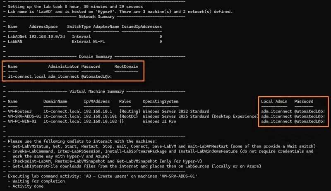Click the LabADNet network name
Screen dimensions: 331x191
click(17, 36)
